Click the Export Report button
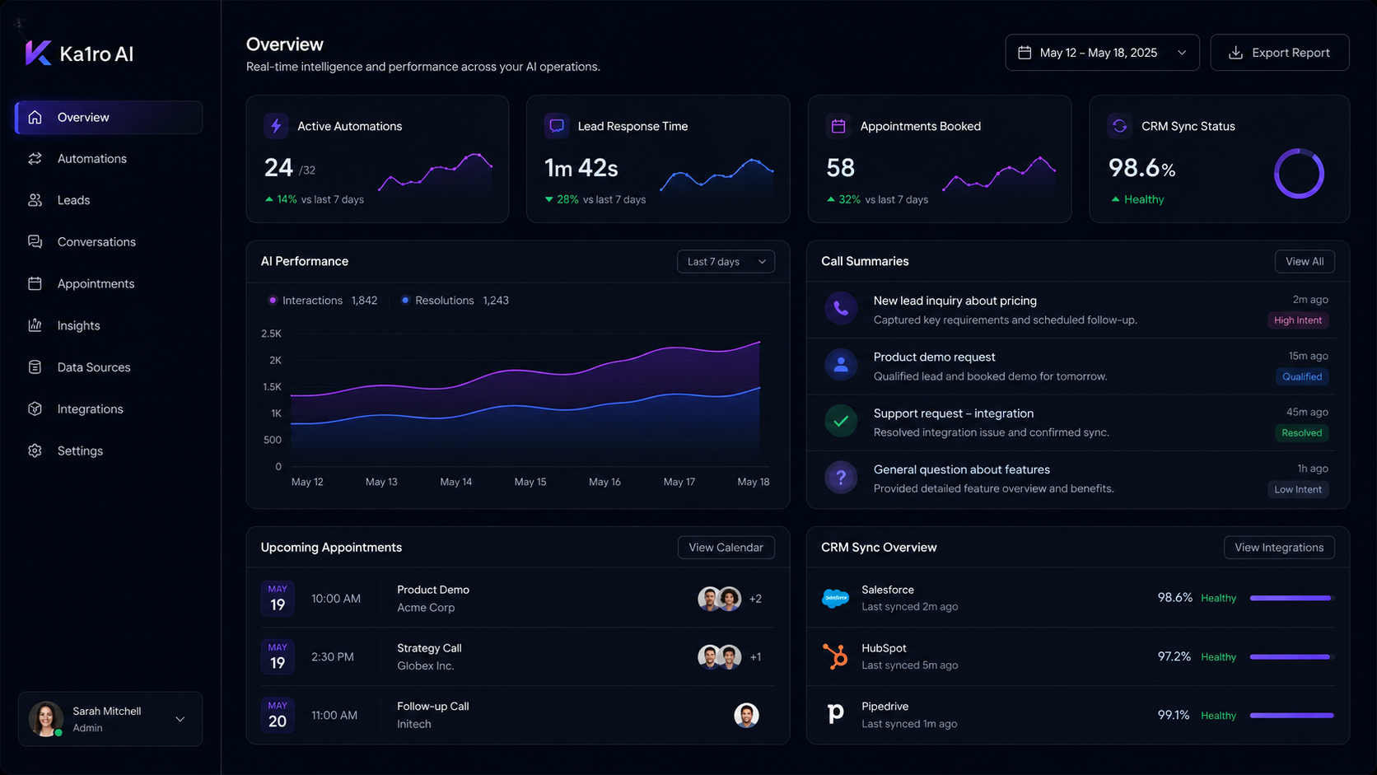Viewport: 1377px width, 775px height. coord(1279,53)
